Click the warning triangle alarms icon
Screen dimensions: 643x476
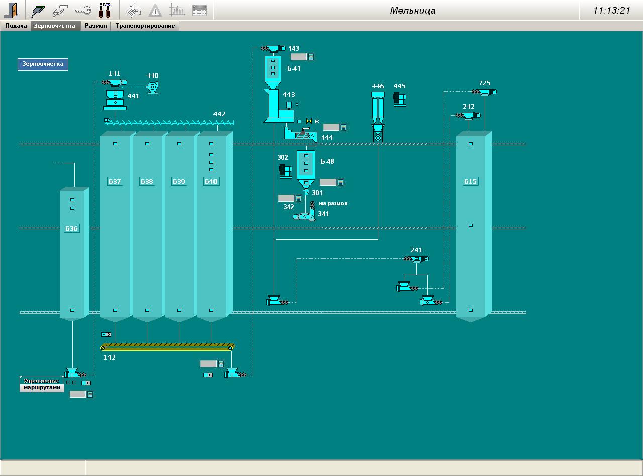tap(155, 10)
